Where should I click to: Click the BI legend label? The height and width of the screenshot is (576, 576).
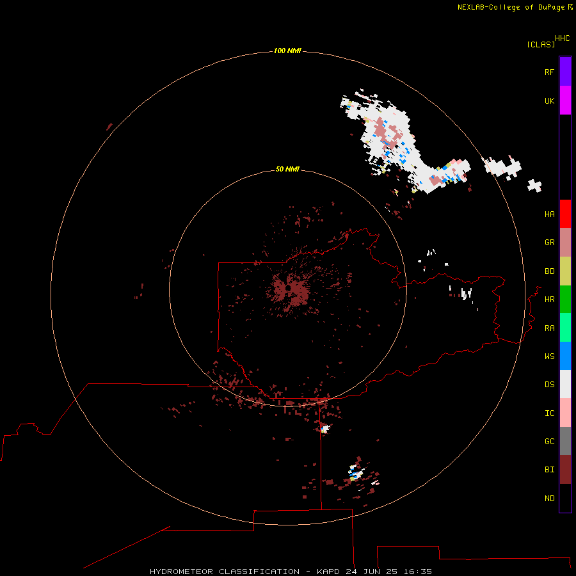click(x=549, y=470)
